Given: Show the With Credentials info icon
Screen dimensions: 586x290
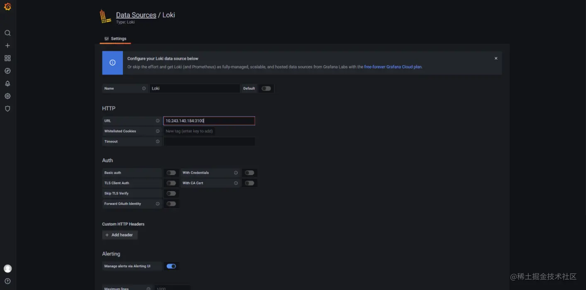Looking at the screenshot, I should point(236,173).
